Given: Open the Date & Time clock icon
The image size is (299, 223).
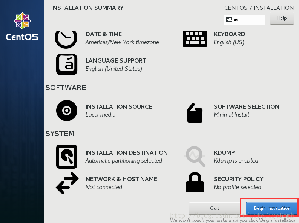Looking at the screenshot, I should click(x=66, y=40).
